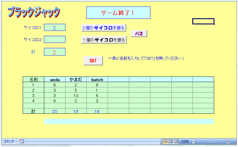Image resolution: width=238 pixels, height=147 pixels.
Task: Select the round number 3 row label
Action: [x=33, y=95]
